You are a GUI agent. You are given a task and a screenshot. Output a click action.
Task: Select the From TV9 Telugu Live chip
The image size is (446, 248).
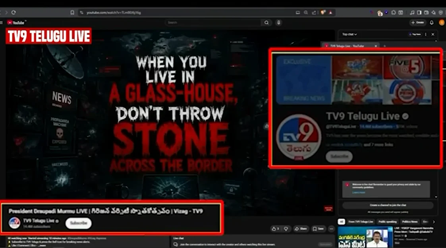pyautogui.click(x=361, y=221)
